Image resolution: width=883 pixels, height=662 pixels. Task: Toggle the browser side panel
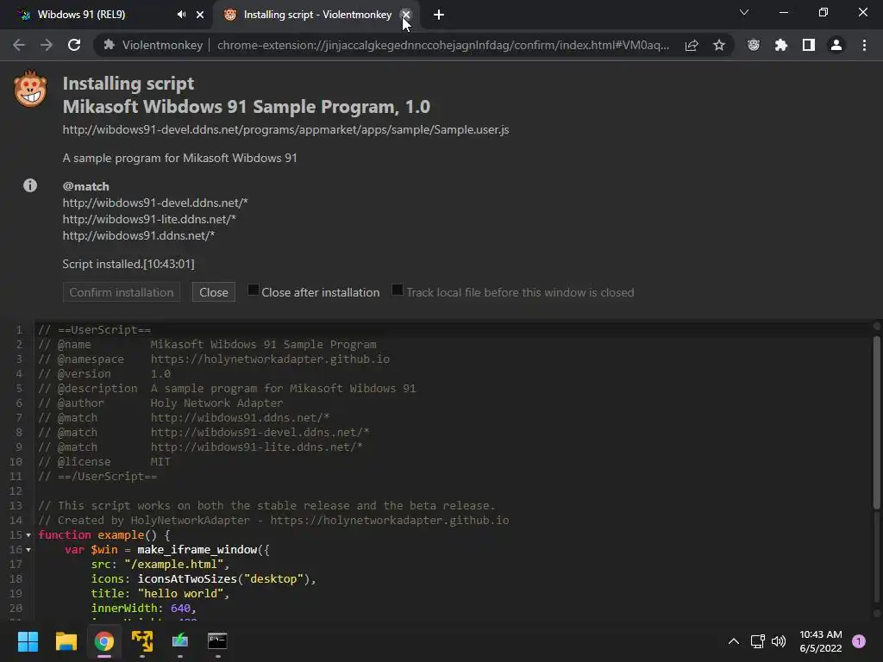pyautogui.click(x=809, y=45)
